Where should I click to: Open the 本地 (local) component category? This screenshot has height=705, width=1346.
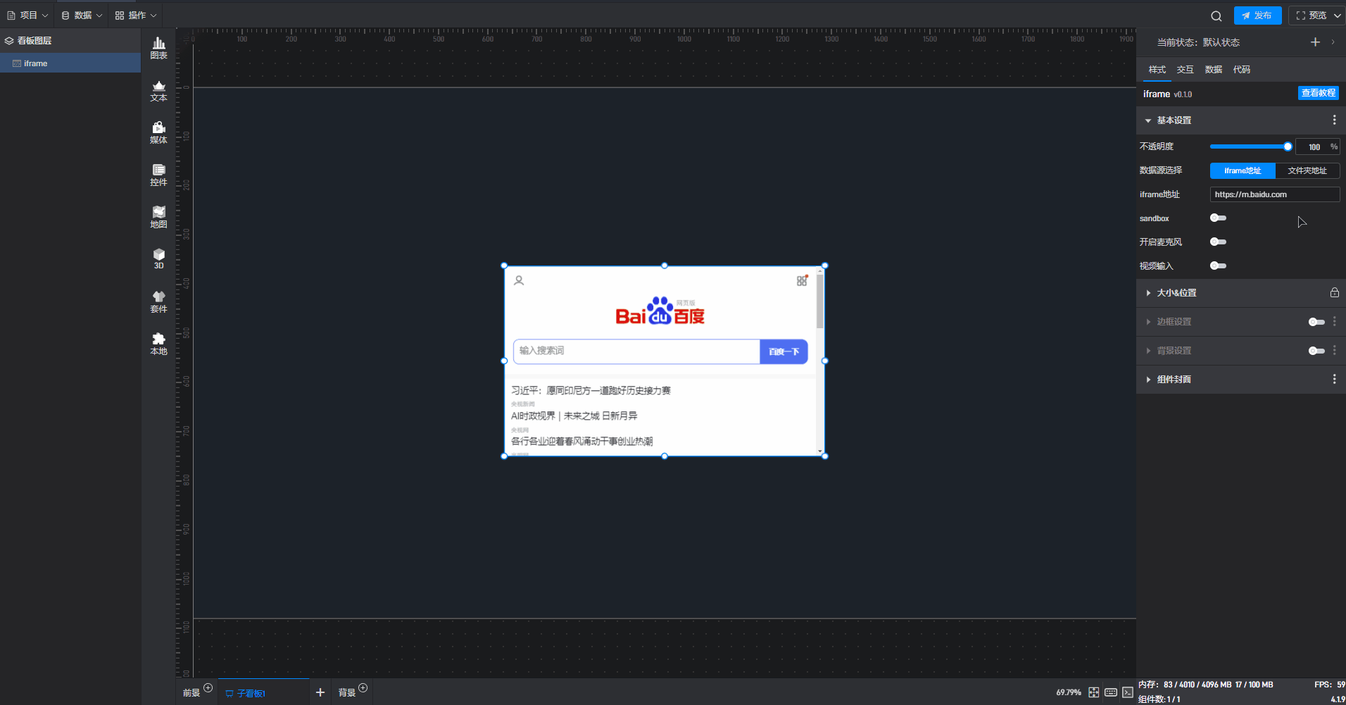(x=159, y=344)
